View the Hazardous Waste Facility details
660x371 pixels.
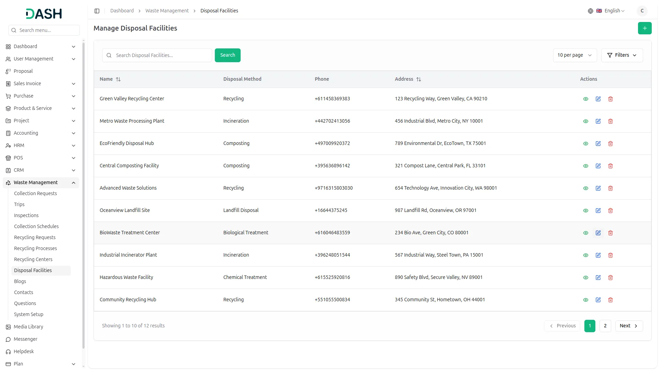click(586, 278)
